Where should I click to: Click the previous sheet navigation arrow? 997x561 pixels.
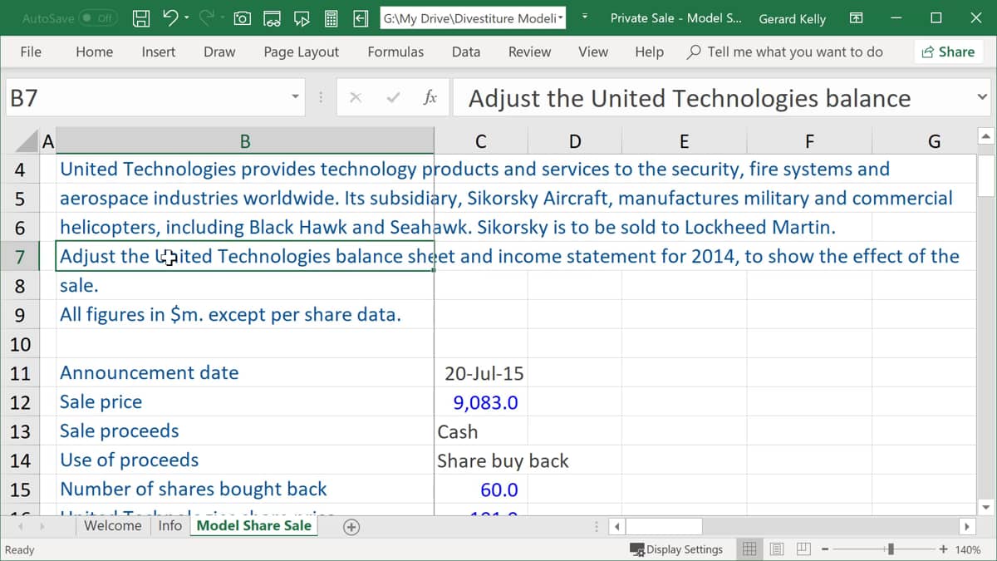click(x=19, y=526)
